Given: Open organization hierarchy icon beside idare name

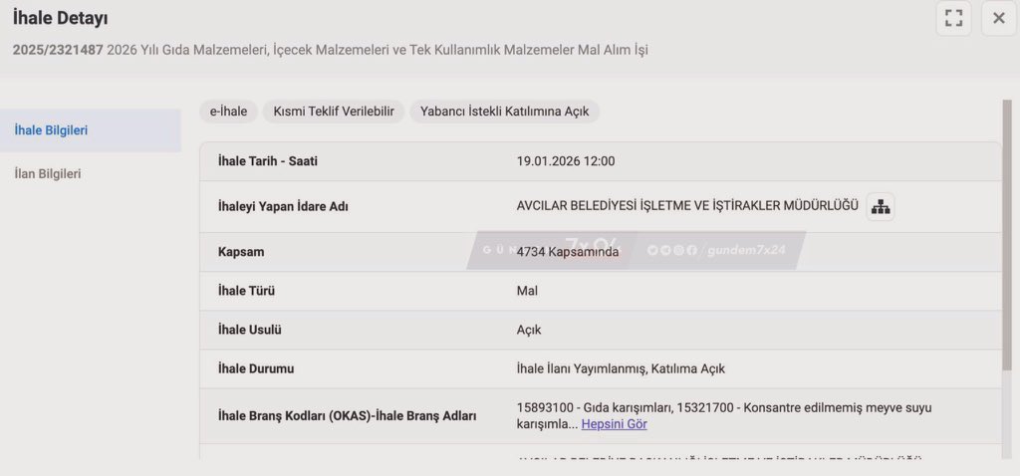Looking at the screenshot, I should 880,206.
